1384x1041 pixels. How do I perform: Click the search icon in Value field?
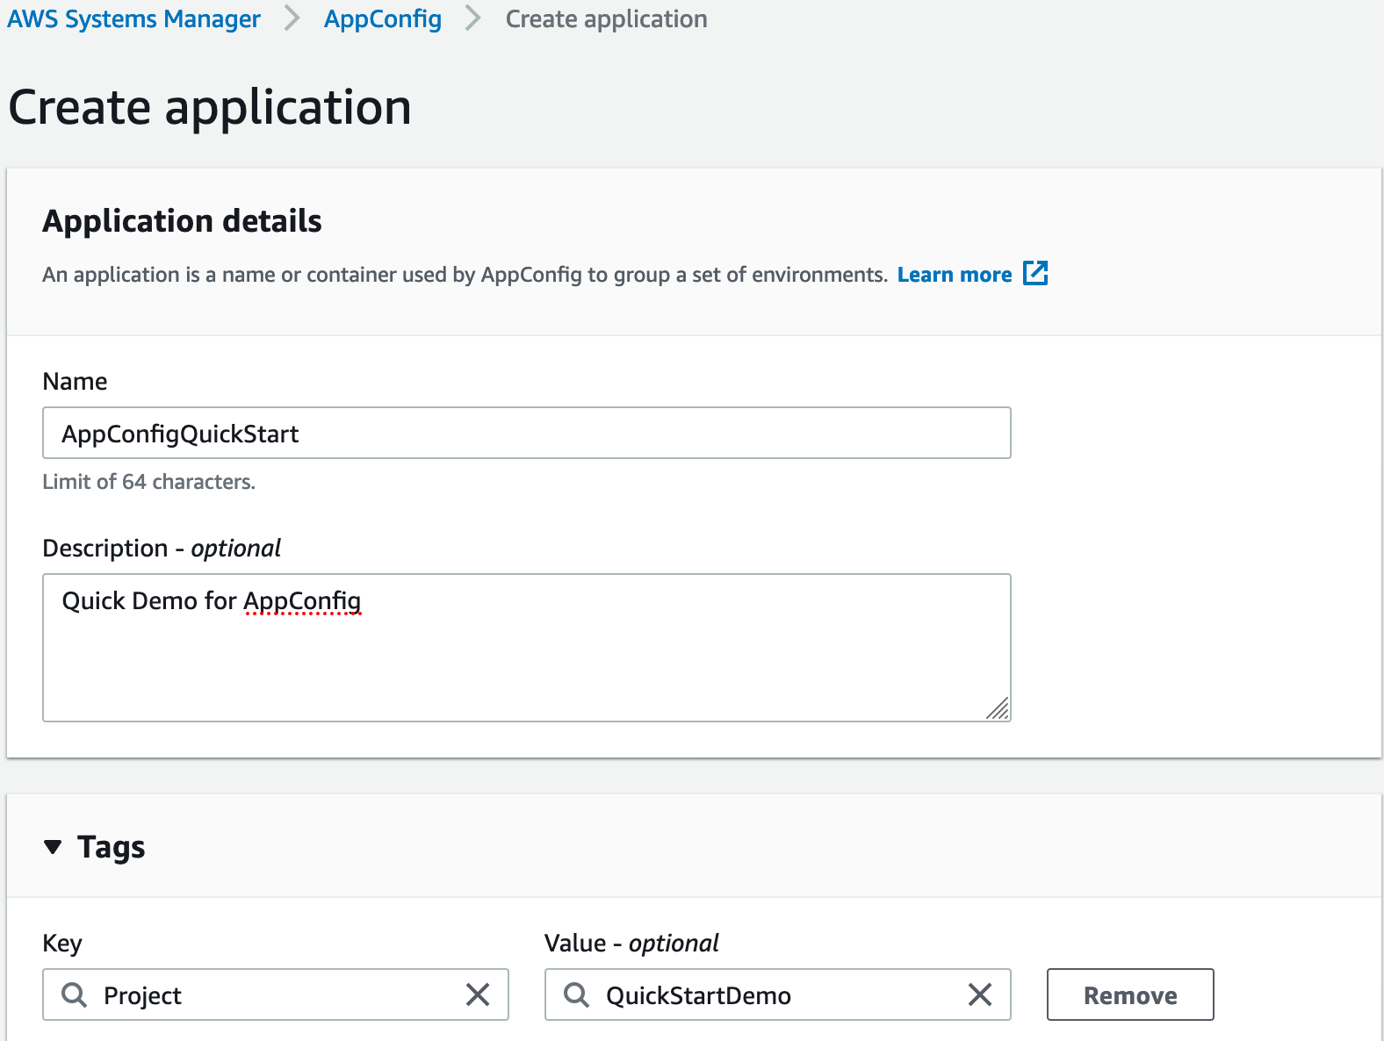click(x=577, y=994)
